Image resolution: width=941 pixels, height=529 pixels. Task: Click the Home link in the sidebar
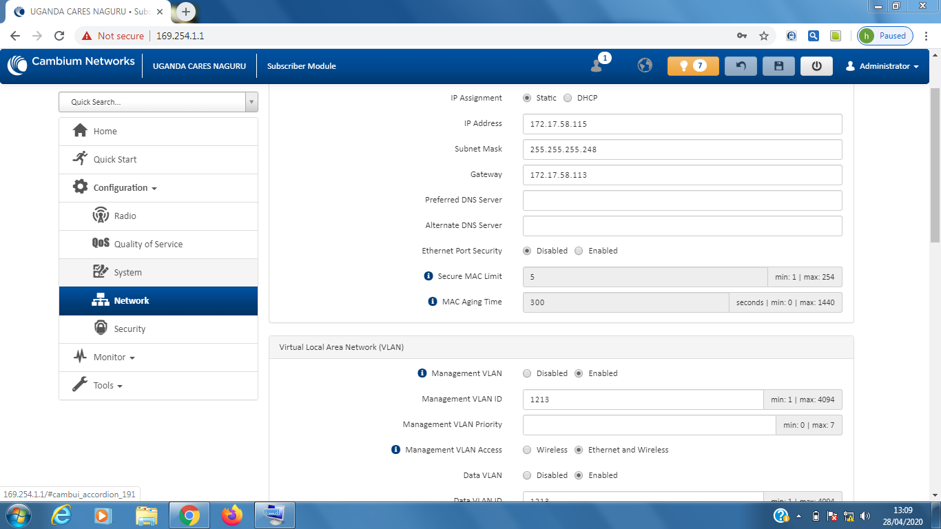coord(105,132)
